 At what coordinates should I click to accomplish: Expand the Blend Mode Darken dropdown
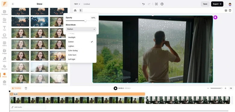point(81,29)
